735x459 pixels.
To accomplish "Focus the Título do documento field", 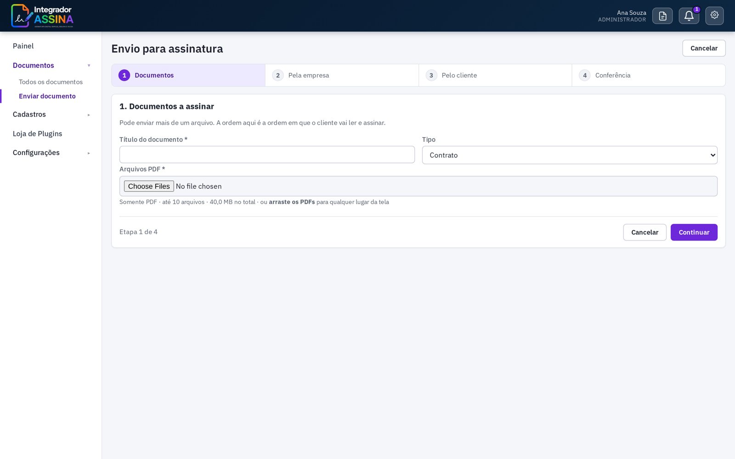I will pyautogui.click(x=267, y=155).
